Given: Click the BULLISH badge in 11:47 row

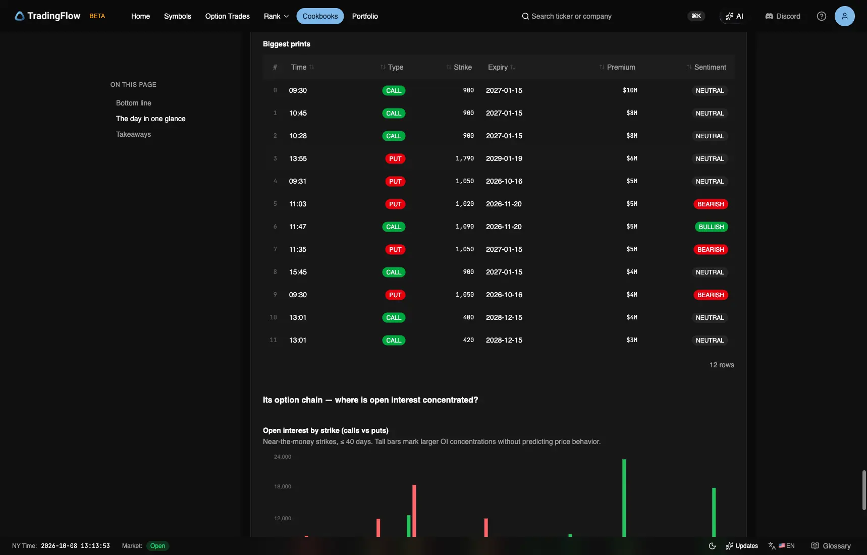Looking at the screenshot, I should (711, 227).
